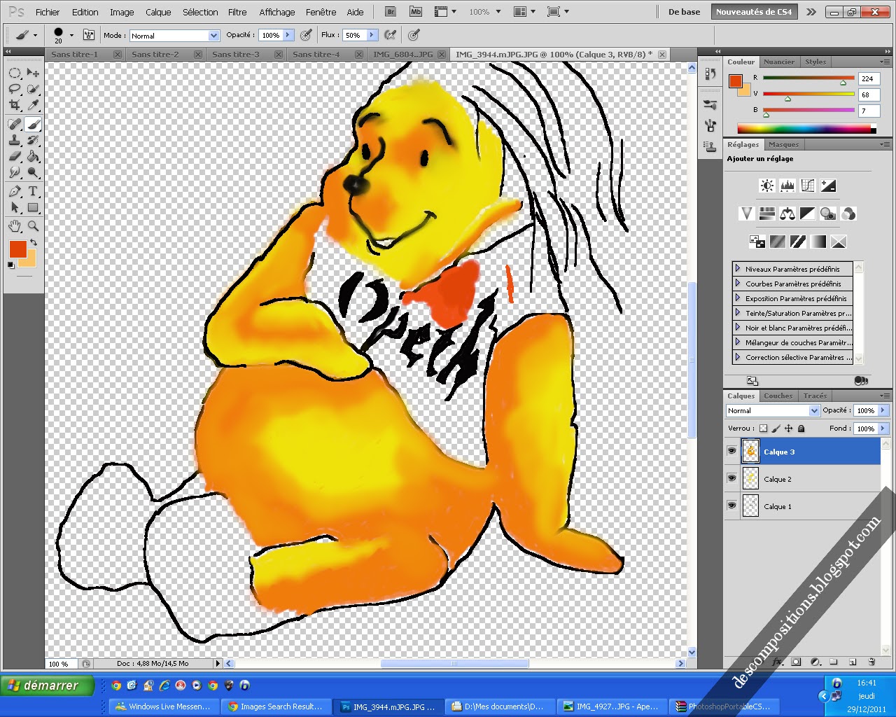Select the Clone Stamp tool
The height and width of the screenshot is (717, 896).
coord(15,140)
